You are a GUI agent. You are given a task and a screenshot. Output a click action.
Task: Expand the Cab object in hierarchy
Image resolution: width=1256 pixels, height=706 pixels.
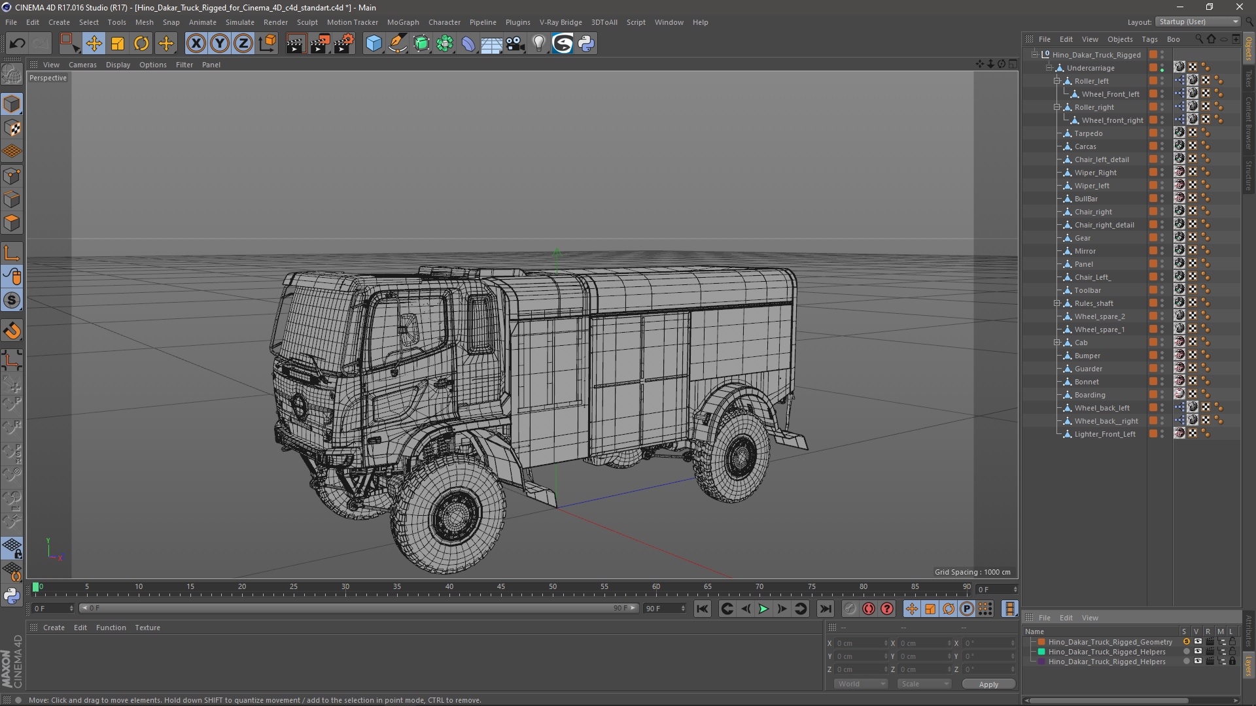coord(1056,343)
